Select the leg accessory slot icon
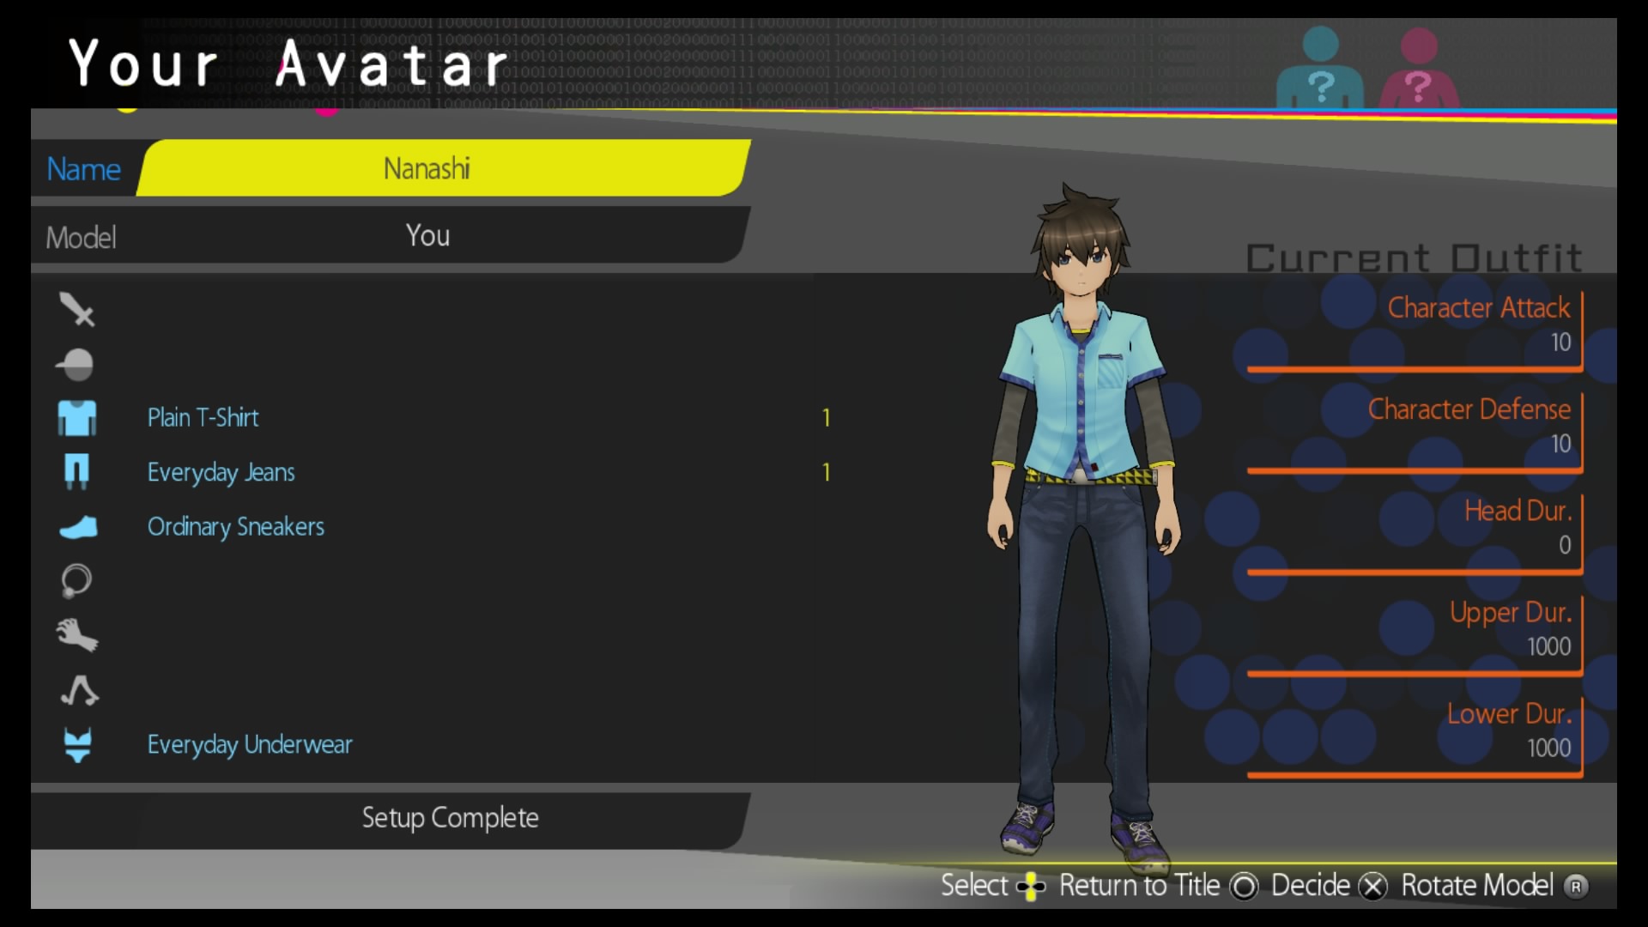Screen dimensions: 1648x927 tap(79, 690)
